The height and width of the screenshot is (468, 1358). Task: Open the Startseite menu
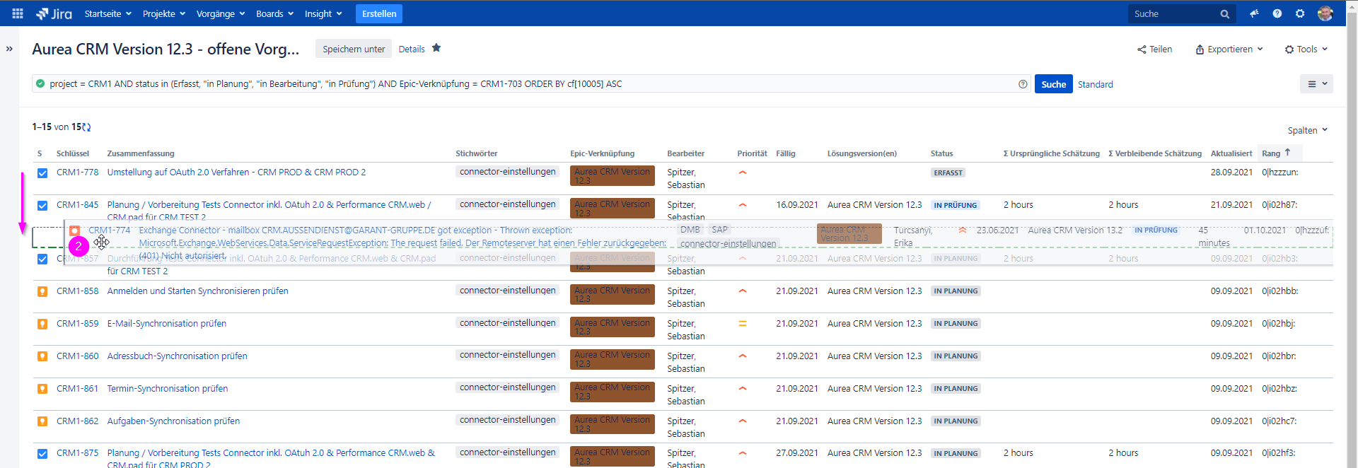click(x=108, y=13)
